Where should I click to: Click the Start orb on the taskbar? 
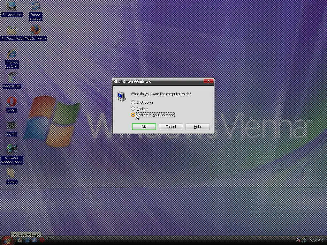click(x=7, y=241)
